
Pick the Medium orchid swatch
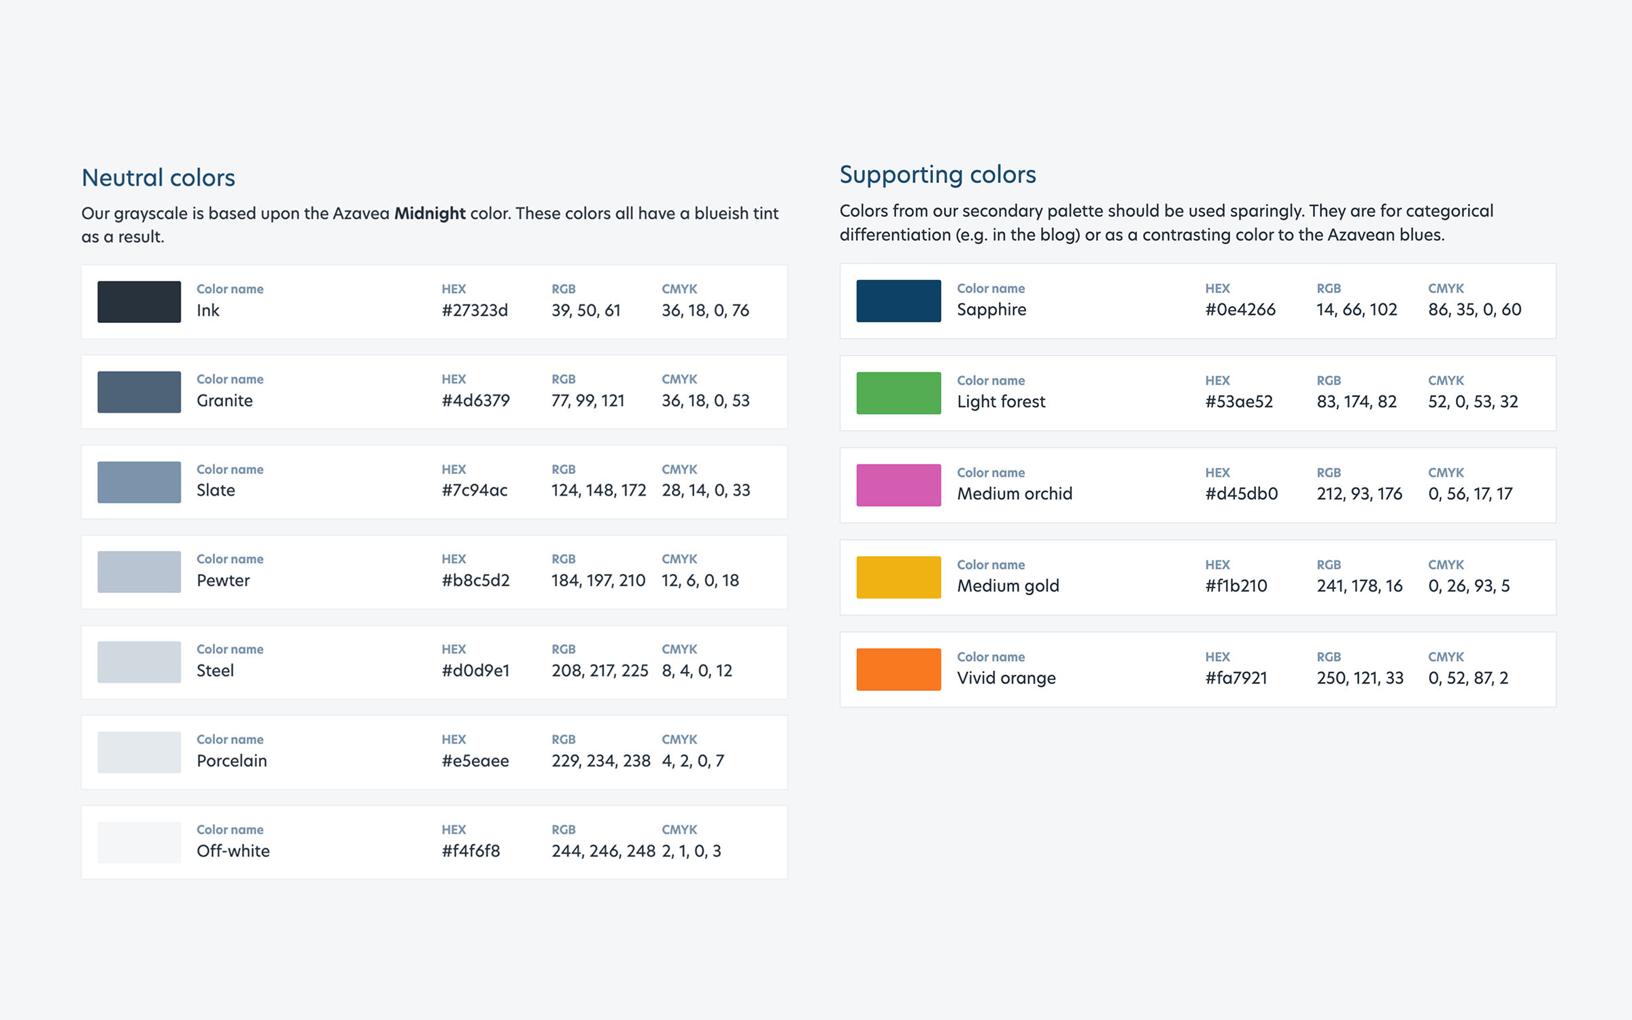(898, 485)
